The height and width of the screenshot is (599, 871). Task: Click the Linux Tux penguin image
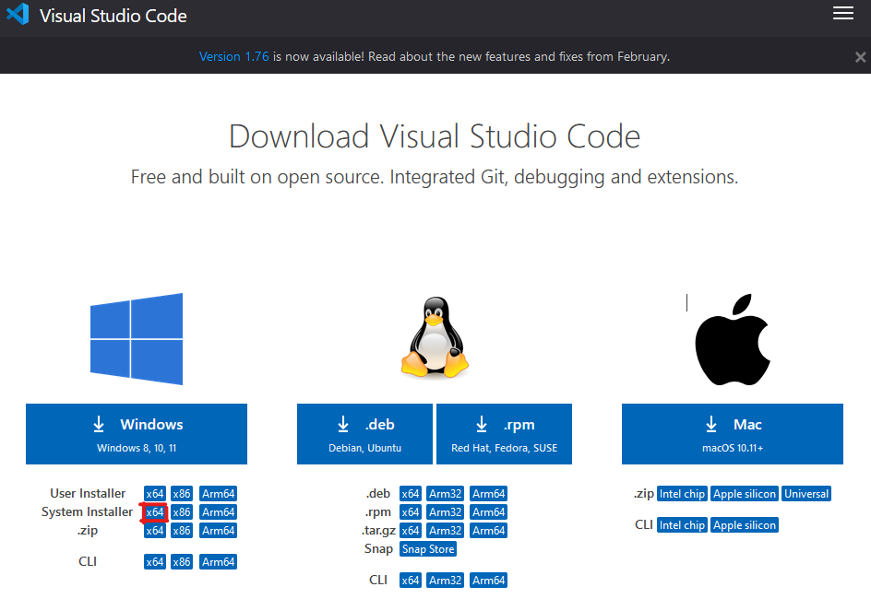435,337
